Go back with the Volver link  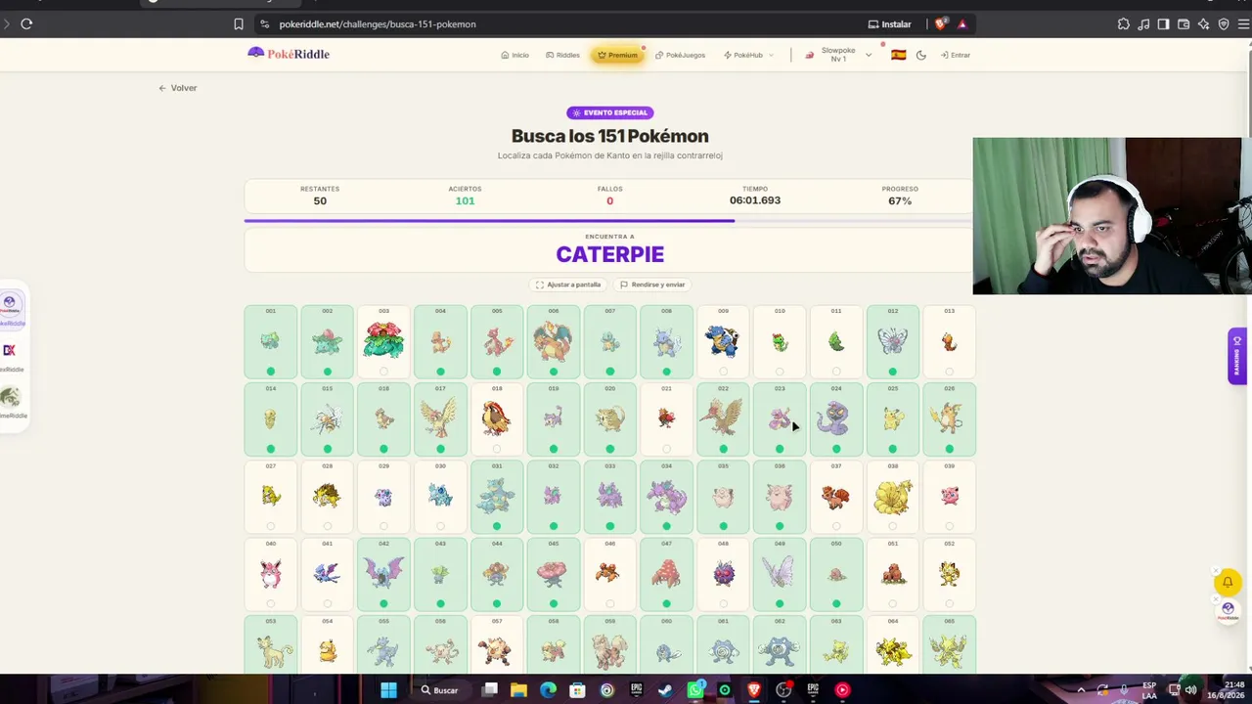coord(178,88)
